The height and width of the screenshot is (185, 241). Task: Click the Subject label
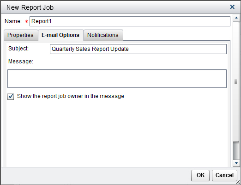(18, 49)
